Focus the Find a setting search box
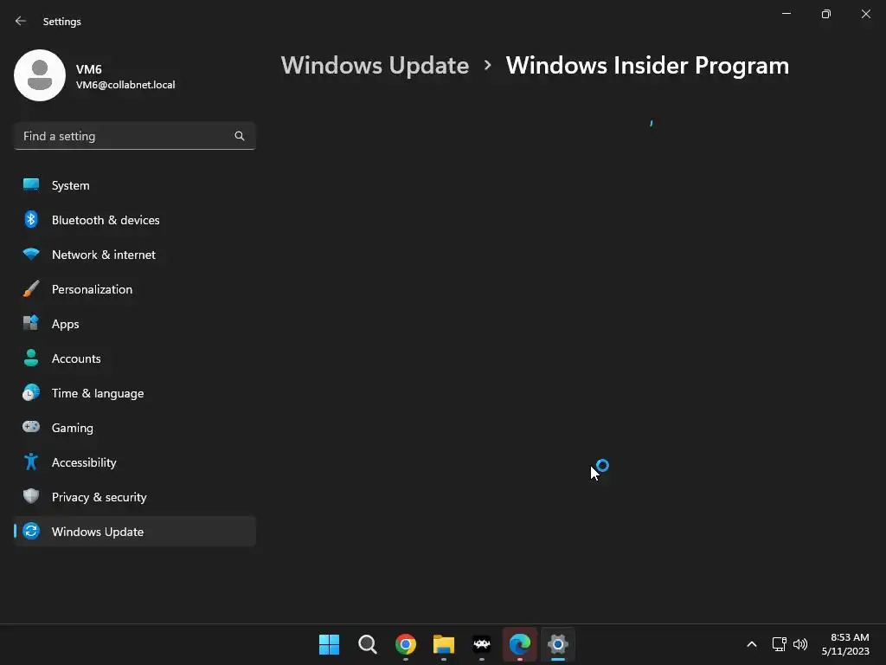The width and height of the screenshot is (886, 665). tap(134, 136)
